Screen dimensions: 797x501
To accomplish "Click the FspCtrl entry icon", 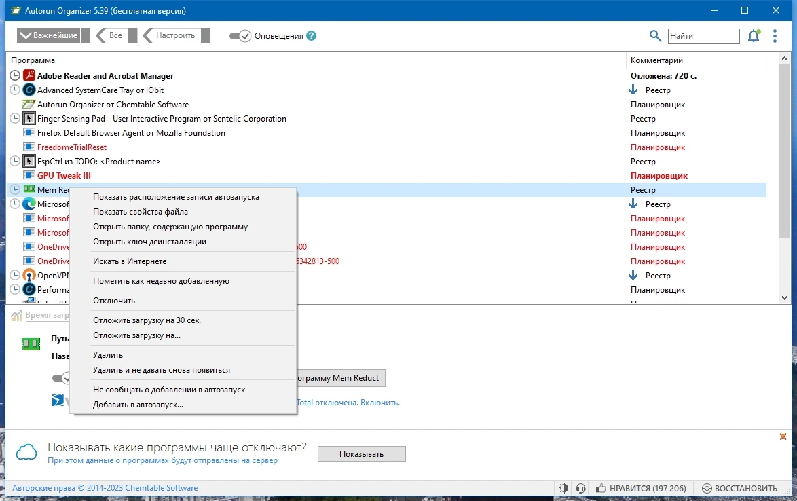I will tap(29, 161).
